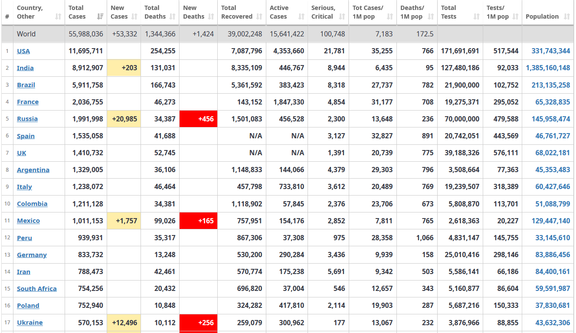The height and width of the screenshot is (333, 576).
Task: Open Mexico population figure 129,447,140
Action: click(551, 221)
